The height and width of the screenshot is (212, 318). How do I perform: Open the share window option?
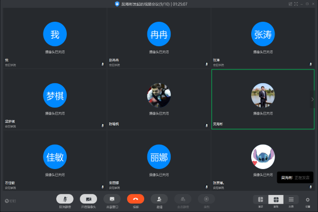(x=112, y=199)
